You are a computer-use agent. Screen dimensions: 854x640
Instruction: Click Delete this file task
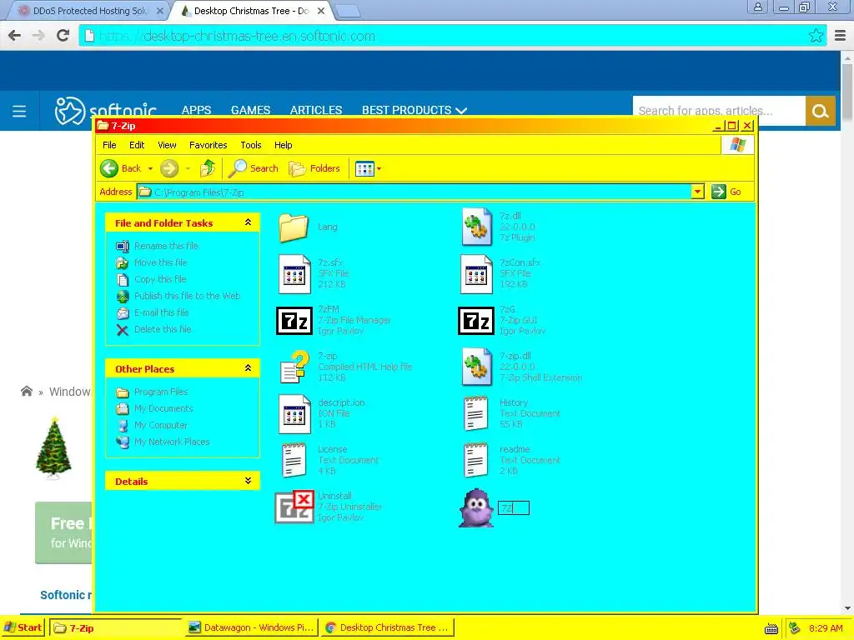(163, 329)
